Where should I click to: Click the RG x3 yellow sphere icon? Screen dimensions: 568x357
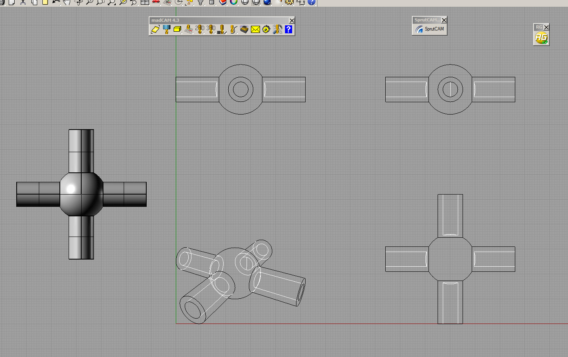point(541,38)
